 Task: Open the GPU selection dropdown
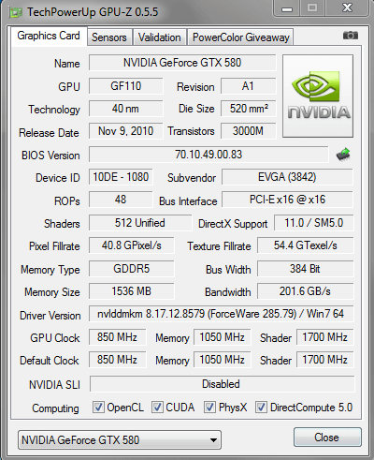coord(120,440)
